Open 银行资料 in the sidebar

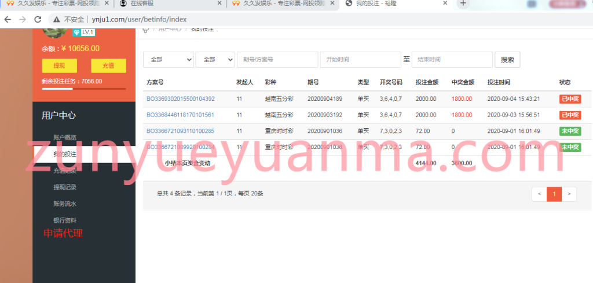click(x=65, y=220)
